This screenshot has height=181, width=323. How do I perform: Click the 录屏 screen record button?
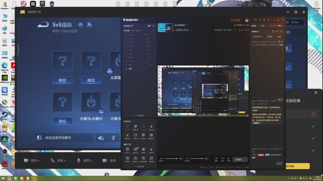109,160
